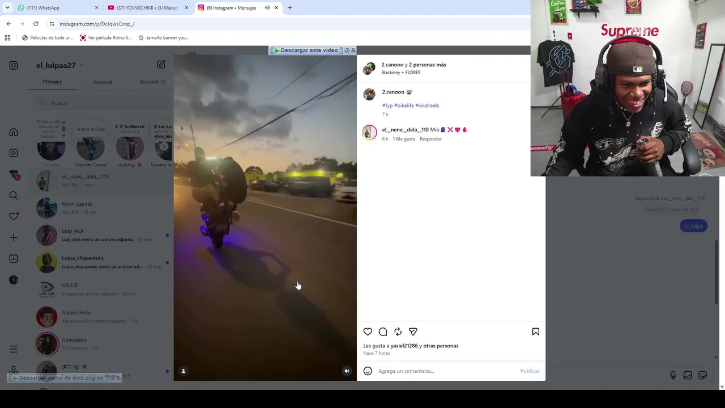Image resolution: width=725 pixels, height=408 pixels.
Task: Close the Instagram Mensajes tab
Action: 276,8
